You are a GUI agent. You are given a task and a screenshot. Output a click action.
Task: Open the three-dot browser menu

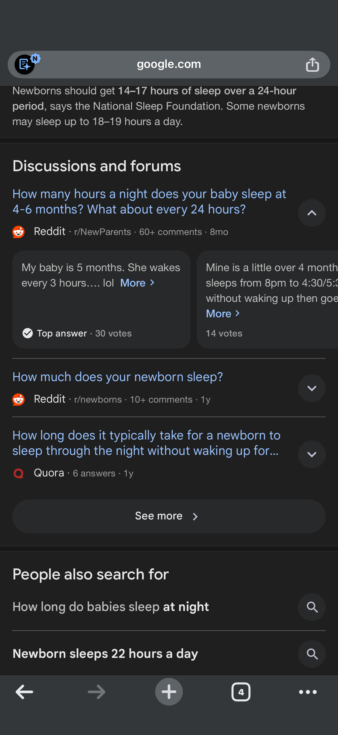coord(308,692)
